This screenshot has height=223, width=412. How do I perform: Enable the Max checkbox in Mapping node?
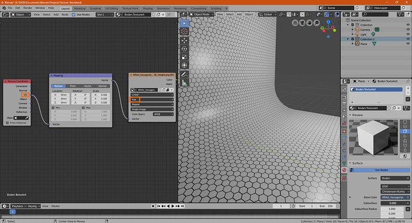pos(83,108)
